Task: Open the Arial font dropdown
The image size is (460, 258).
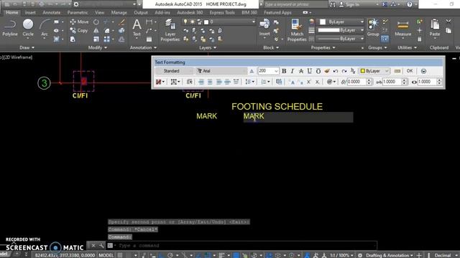Action: click(x=221, y=71)
